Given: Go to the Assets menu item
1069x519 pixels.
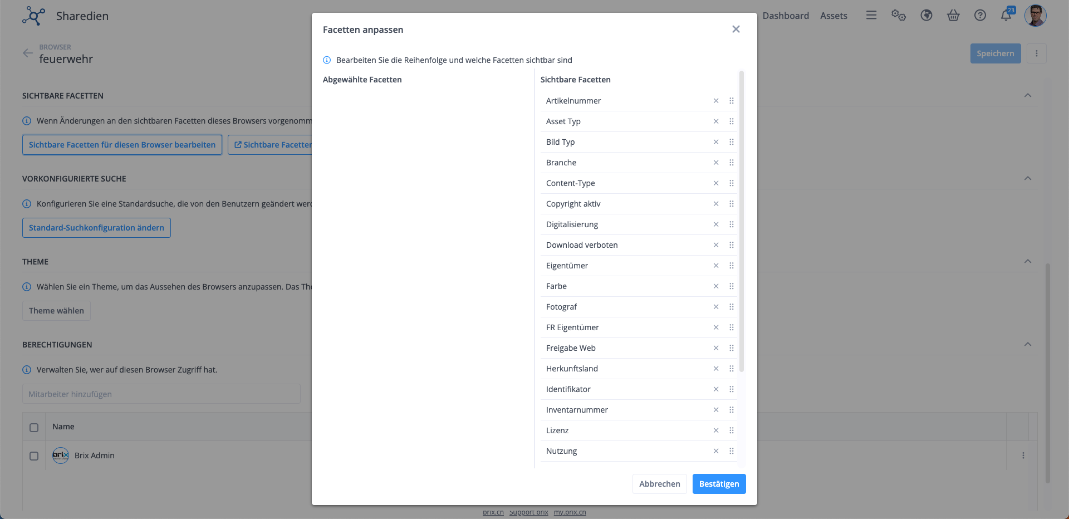Looking at the screenshot, I should coord(833,16).
